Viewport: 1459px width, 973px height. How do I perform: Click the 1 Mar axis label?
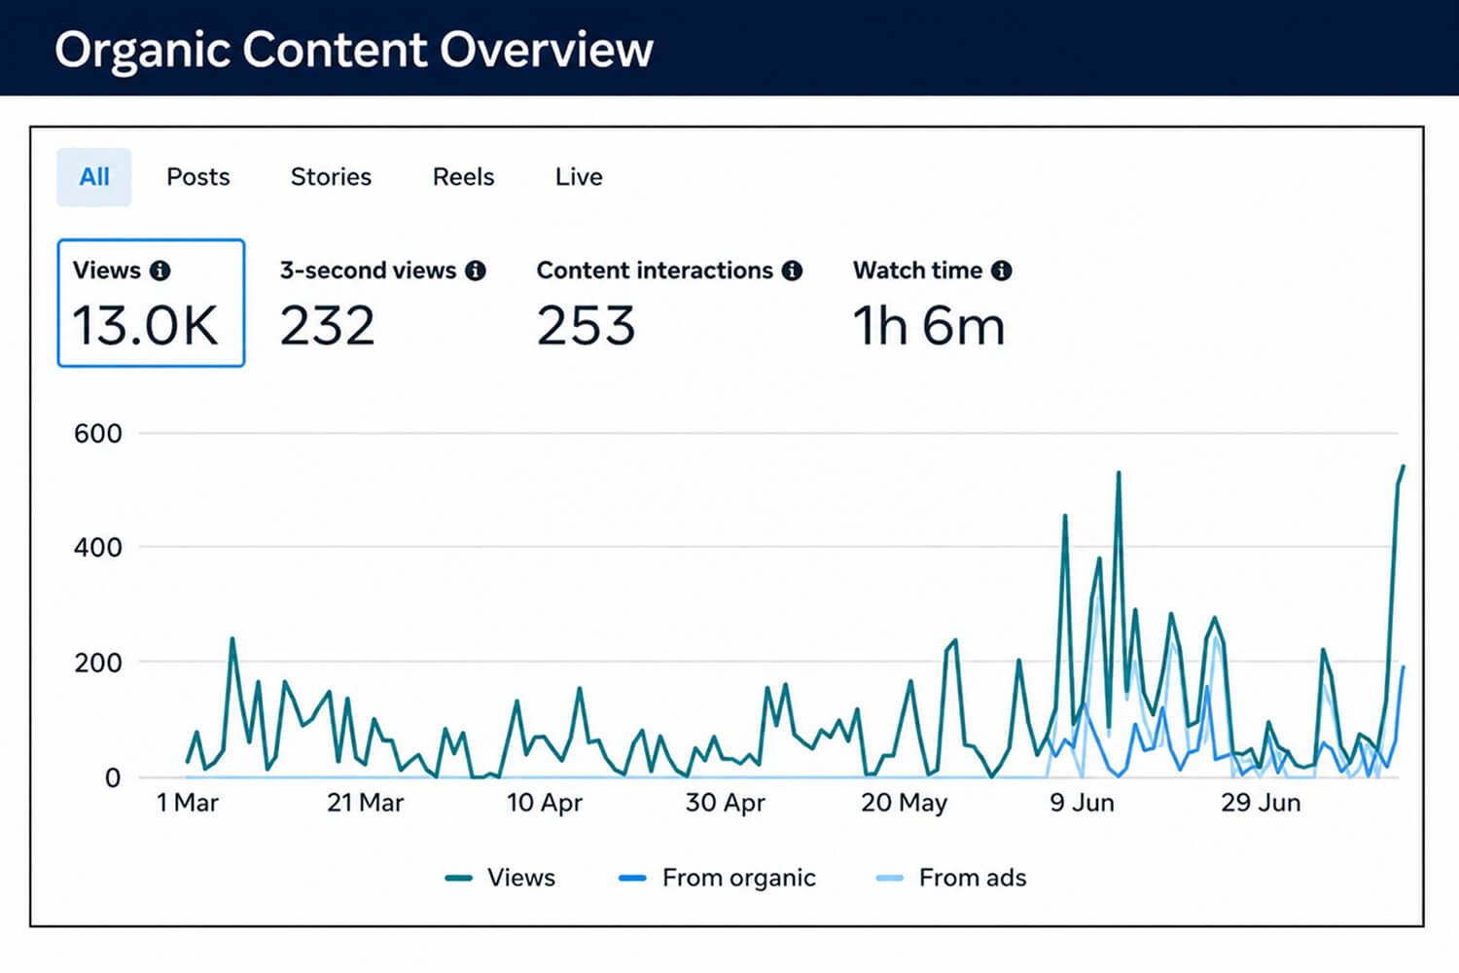(x=188, y=803)
